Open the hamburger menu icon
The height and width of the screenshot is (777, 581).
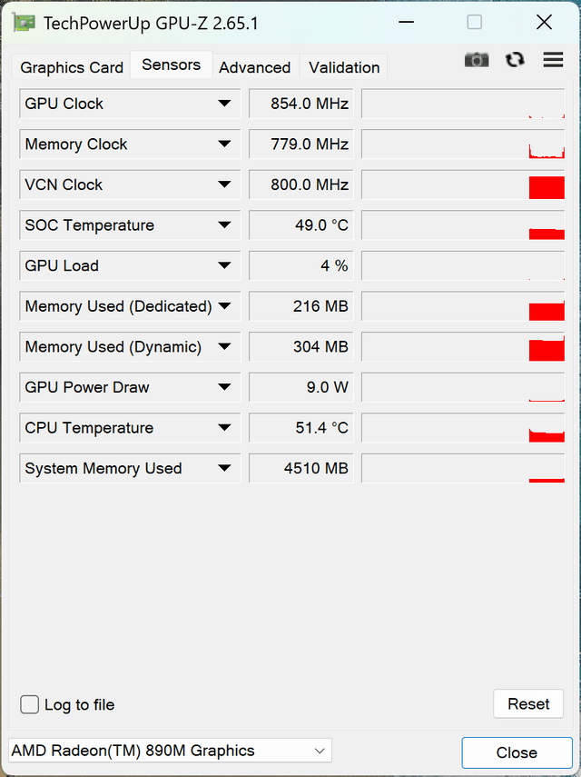coord(553,59)
